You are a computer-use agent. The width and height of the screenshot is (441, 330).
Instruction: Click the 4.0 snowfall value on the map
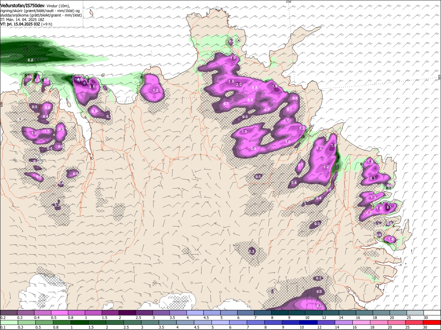point(80,80)
